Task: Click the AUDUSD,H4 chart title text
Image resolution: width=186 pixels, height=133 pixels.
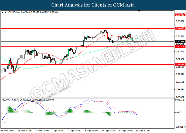Action: (x=12, y=12)
